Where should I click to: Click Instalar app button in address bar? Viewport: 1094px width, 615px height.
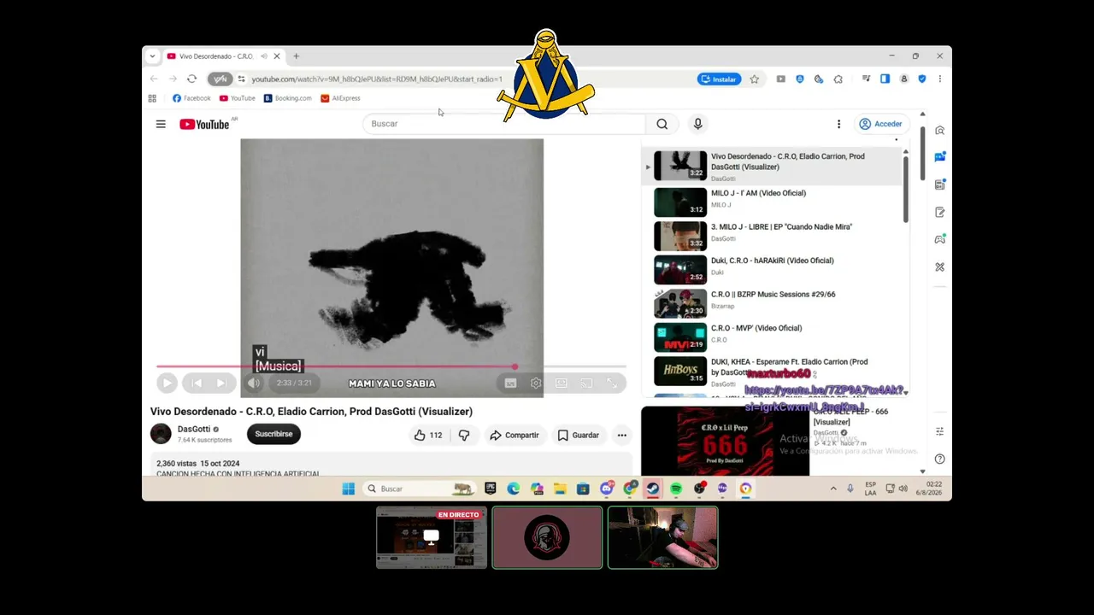[x=719, y=79]
